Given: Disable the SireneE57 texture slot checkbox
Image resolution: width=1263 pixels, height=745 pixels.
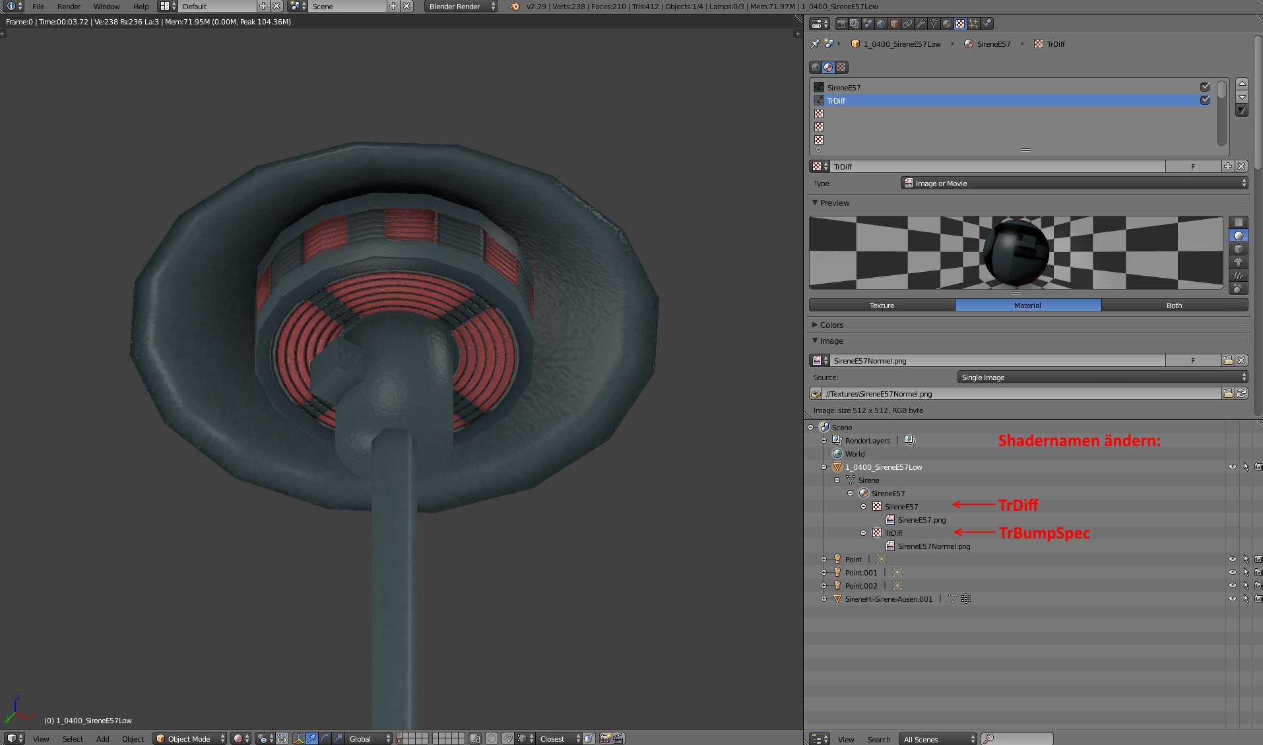Looking at the screenshot, I should tap(1205, 87).
